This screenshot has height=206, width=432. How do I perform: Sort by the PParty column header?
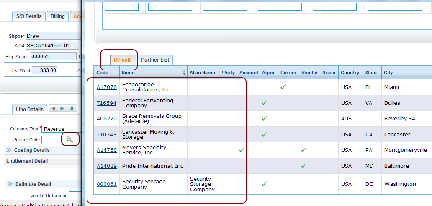coord(228,73)
